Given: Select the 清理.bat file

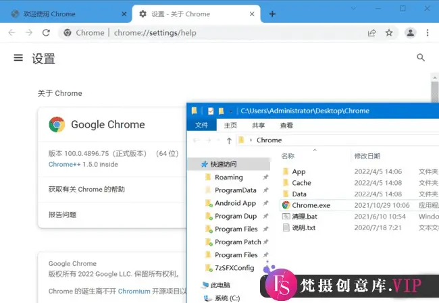Looking at the screenshot, I should pyautogui.click(x=305, y=216).
